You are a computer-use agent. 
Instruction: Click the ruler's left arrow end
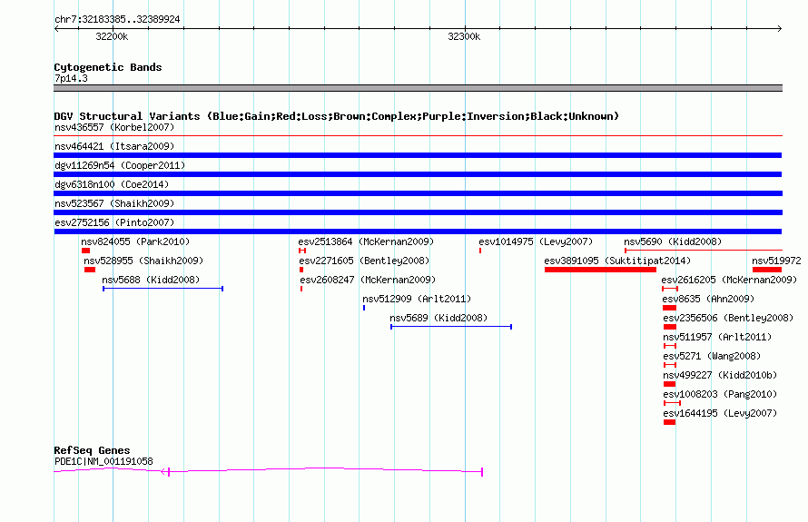click(56, 28)
